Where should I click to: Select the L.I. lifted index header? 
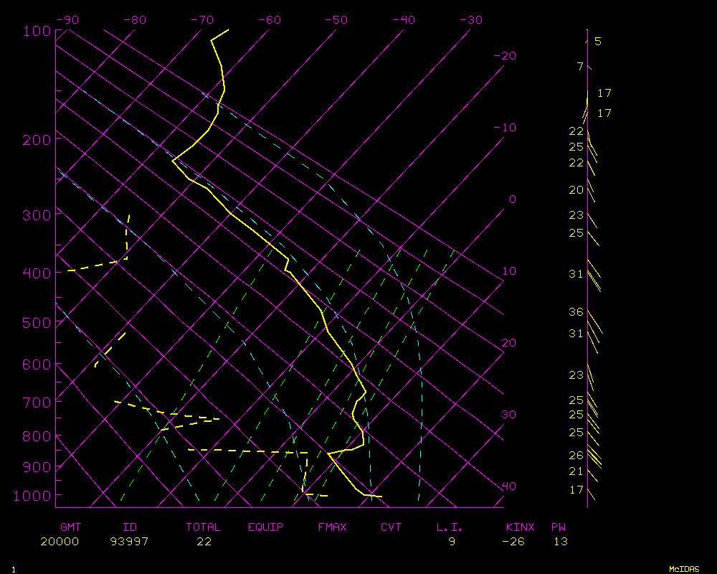pyautogui.click(x=450, y=527)
